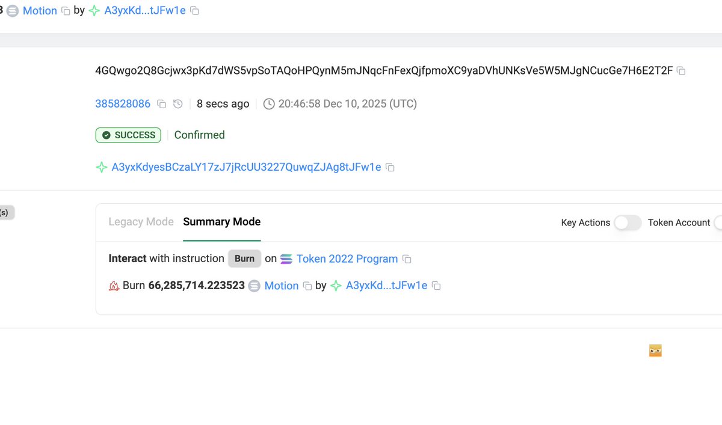
Task: Click the history clock icon beside block number
Action: (x=177, y=104)
